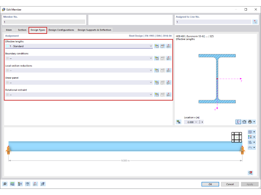Edit the selected effective lengths type

coord(162,46)
